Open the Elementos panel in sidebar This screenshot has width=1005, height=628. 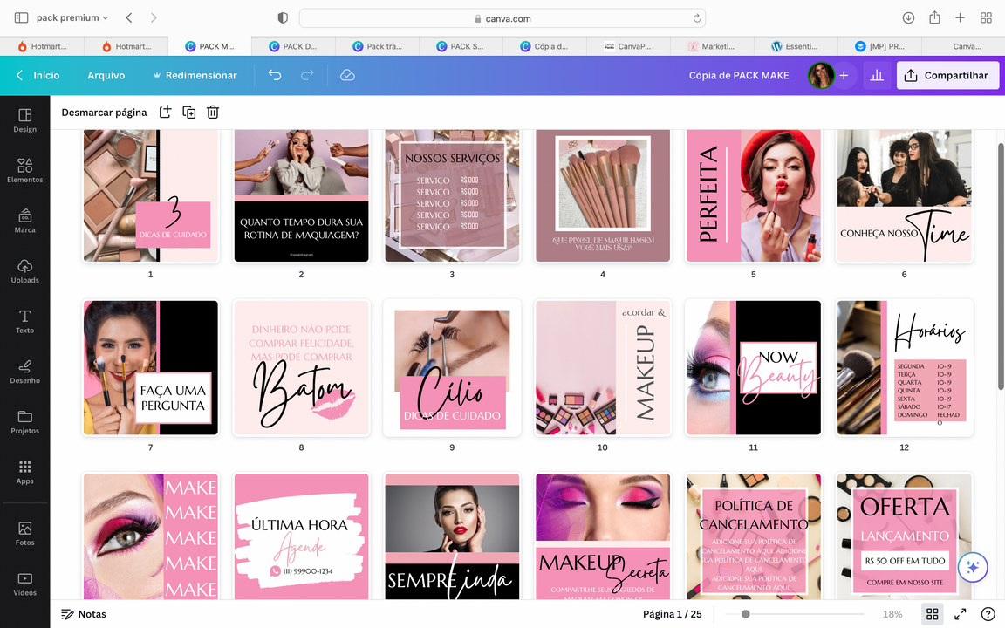[x=24, y=170]
